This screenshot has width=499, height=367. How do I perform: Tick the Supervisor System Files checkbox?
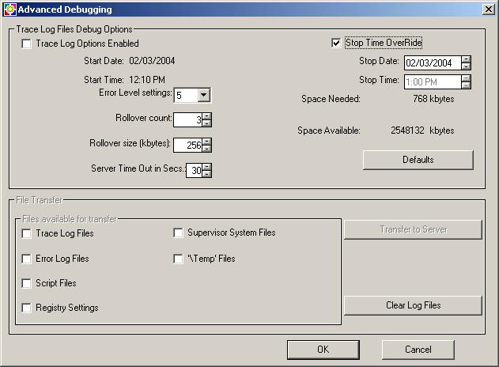coord(178,233)
